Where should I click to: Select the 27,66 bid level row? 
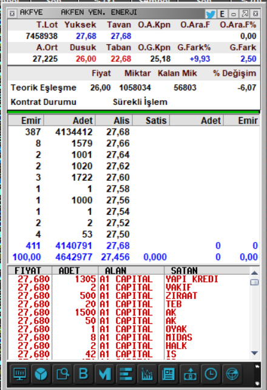pos(134,143)
